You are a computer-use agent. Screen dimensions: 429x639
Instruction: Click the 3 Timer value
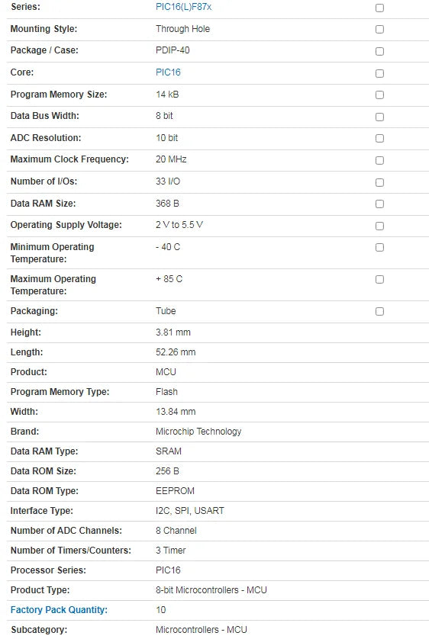(x=170, y=550)
